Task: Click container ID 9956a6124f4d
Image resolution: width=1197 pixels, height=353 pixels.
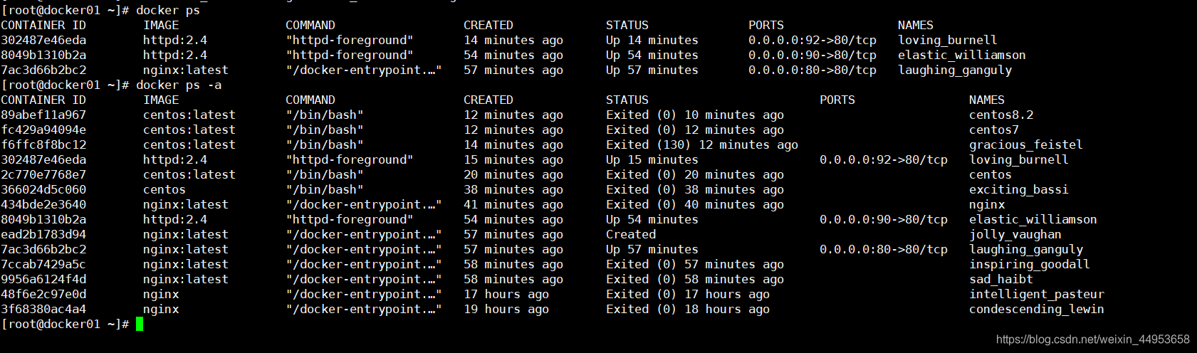Action: [x=43, y=279]
